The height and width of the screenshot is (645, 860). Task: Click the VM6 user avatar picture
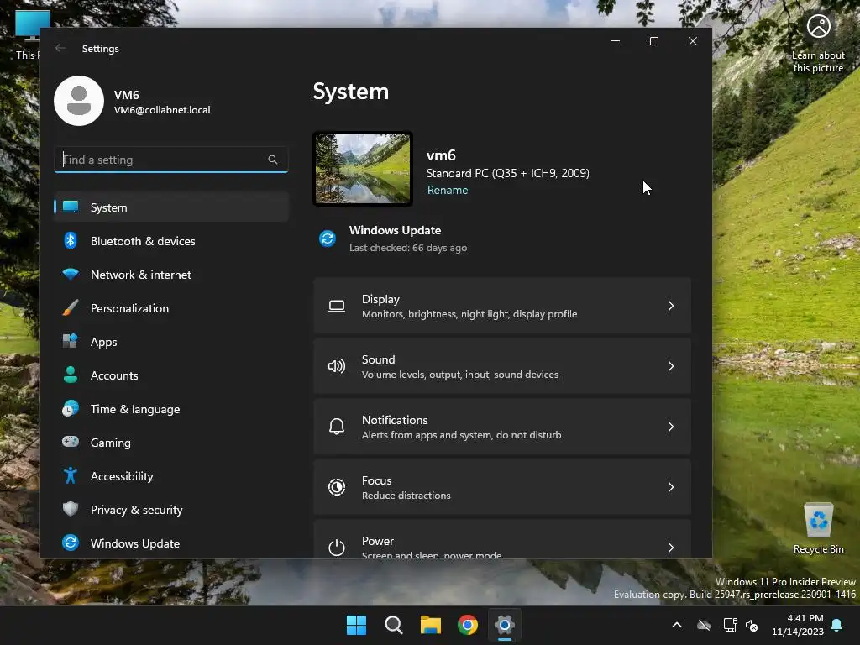click(79, 101)
